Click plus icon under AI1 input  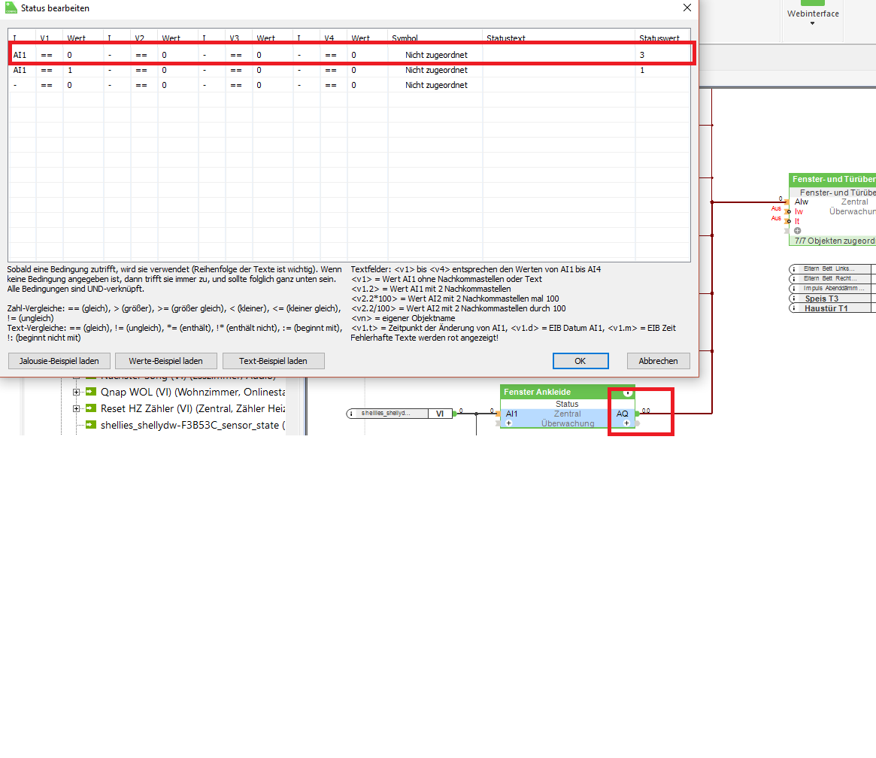509,423
